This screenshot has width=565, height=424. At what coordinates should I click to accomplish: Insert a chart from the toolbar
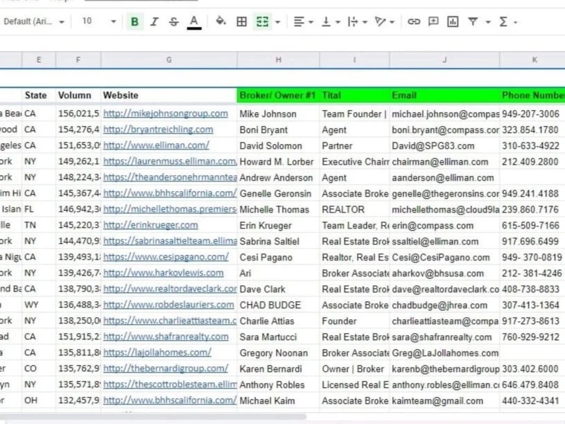click(453, 21)
